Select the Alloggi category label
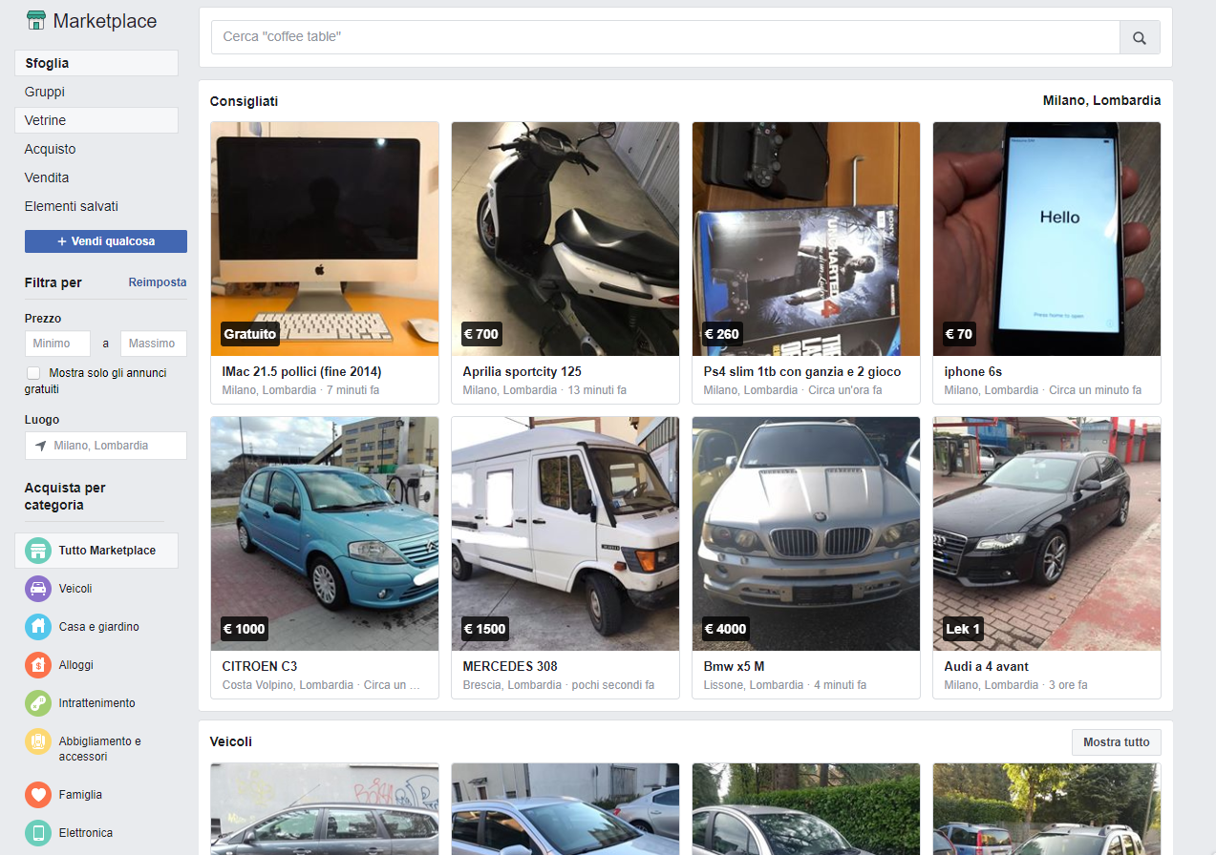Image resolution: width=1216 pixels, height=855 pixels. point(76,665)
